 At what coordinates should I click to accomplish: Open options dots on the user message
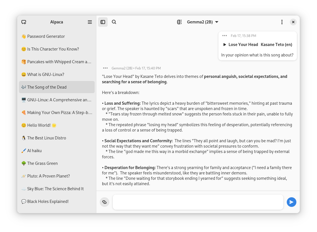point(225,36)
